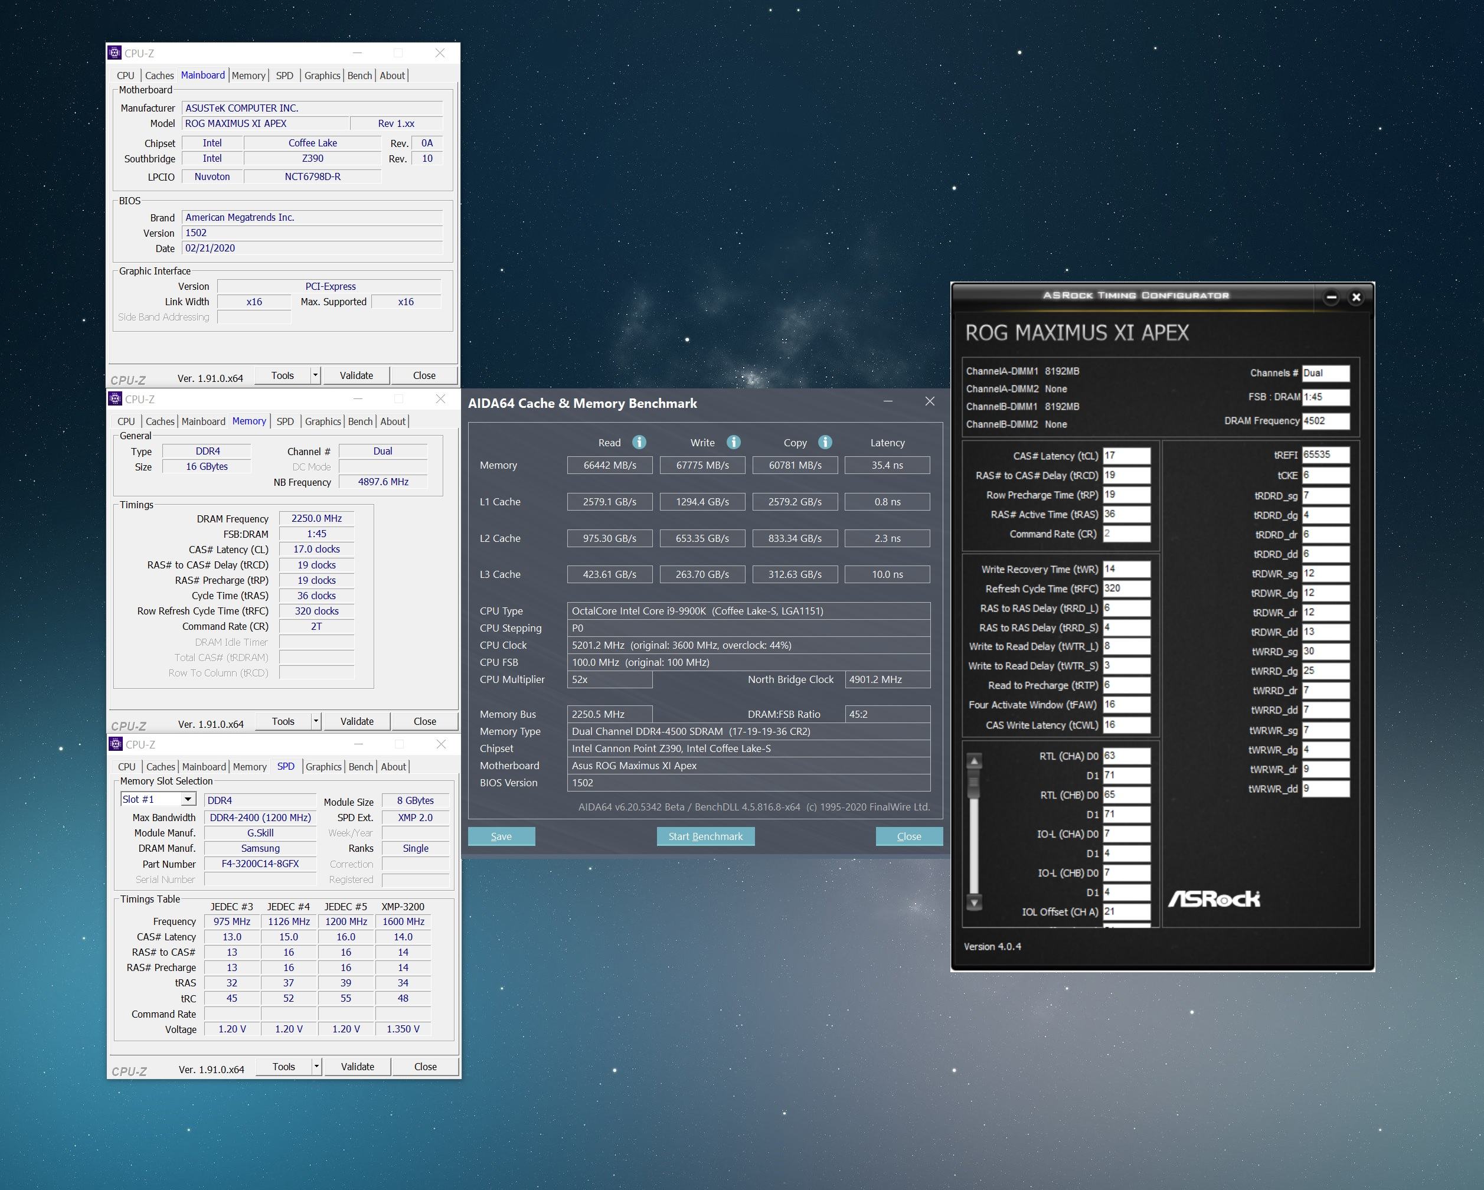Minimize the AIDA64 benchmark window

click(x=888, y=401)
